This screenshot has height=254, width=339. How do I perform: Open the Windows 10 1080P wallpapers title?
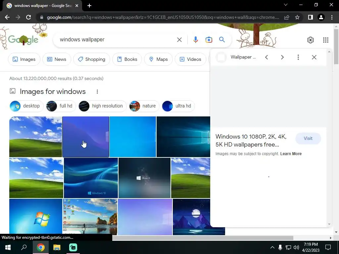coord(251,141)
